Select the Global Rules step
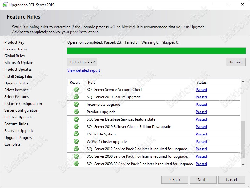The width and height of the screenshot is (250, 188). [x=14, y=56]
